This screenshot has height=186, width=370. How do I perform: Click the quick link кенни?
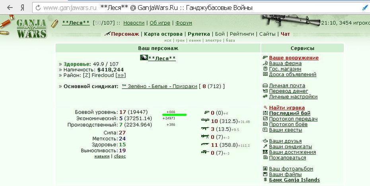point(195,40)
